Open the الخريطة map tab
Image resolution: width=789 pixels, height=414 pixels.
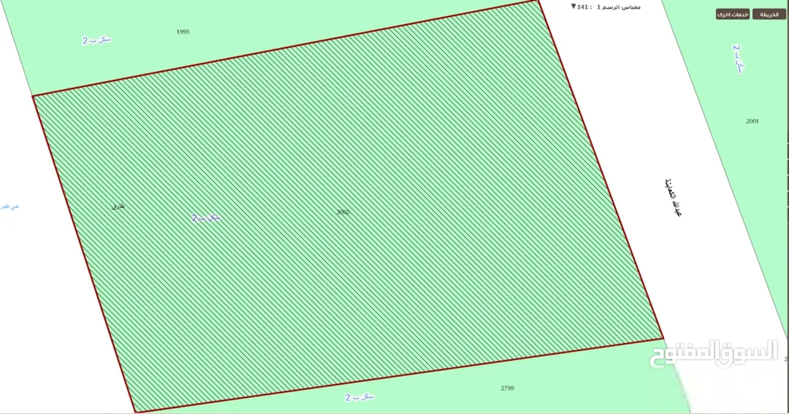pos(769,15)
